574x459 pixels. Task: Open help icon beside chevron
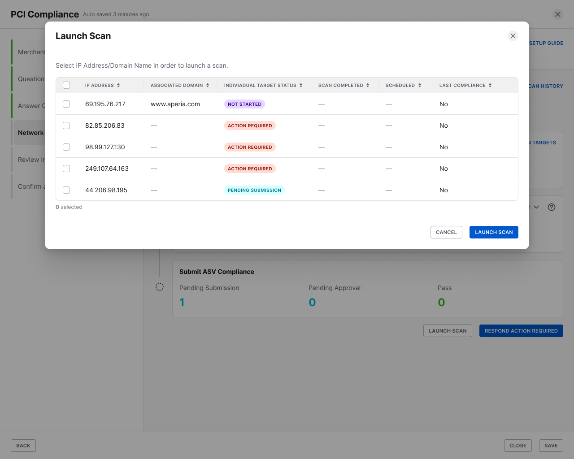pyautogui.click(x=552, y=207)
